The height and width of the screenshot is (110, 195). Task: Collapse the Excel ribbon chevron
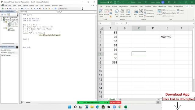tap(193, 20)
